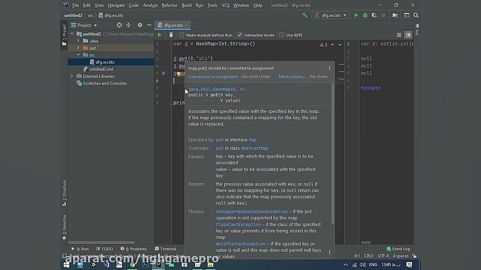Screen dimensions: 481x270
Task: Clear the output with the trash icon
Action: pyautogui.click(x=171, y=35)
